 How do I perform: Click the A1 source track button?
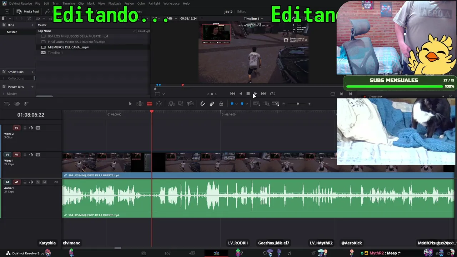(7, 182)
